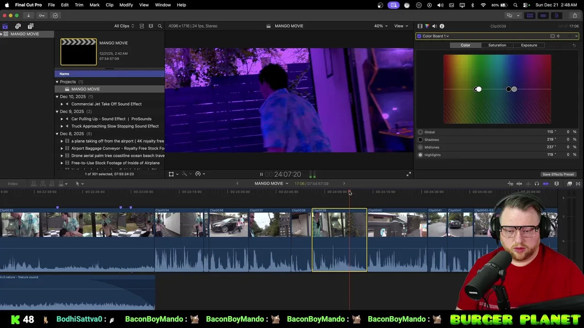The image size is (584, 328).
Task: Go forward in timeline history arrow
Action: [x=344, y=184]
